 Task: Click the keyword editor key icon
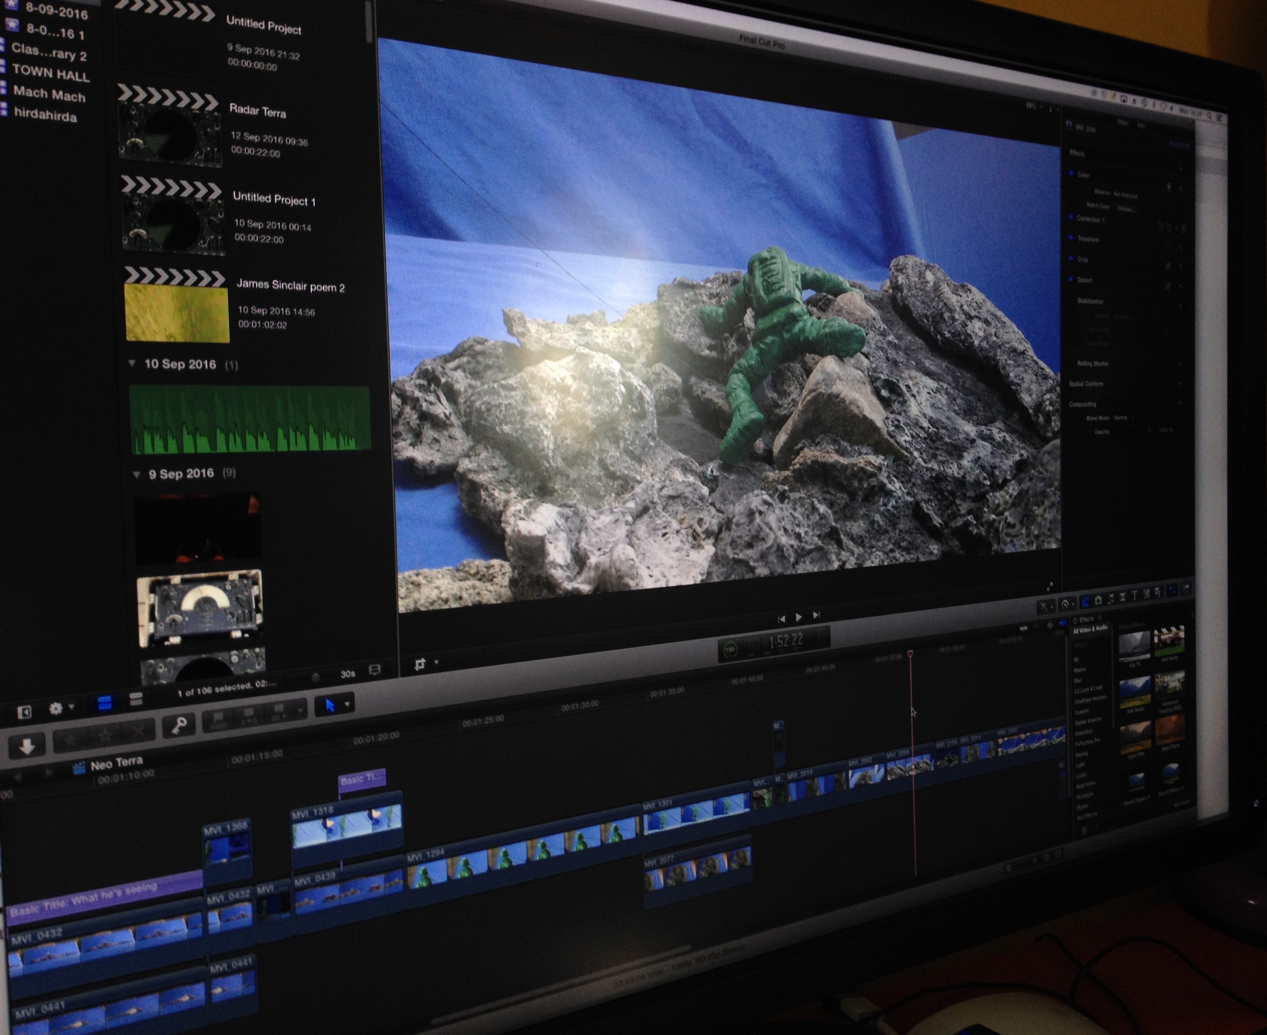coord(179,725)
